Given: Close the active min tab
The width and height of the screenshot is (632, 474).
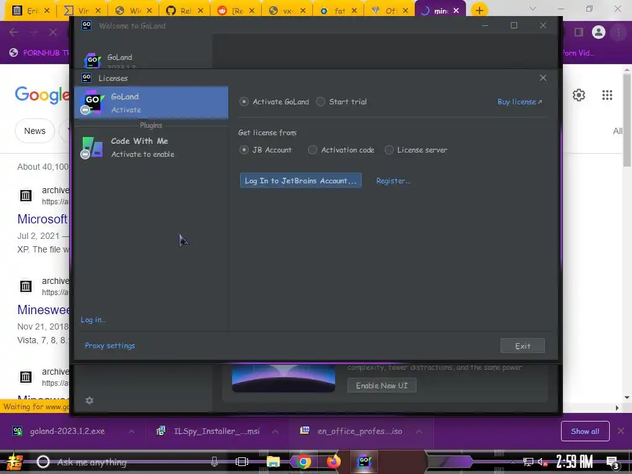Looking at the screenshot, I should click(456, 11).
